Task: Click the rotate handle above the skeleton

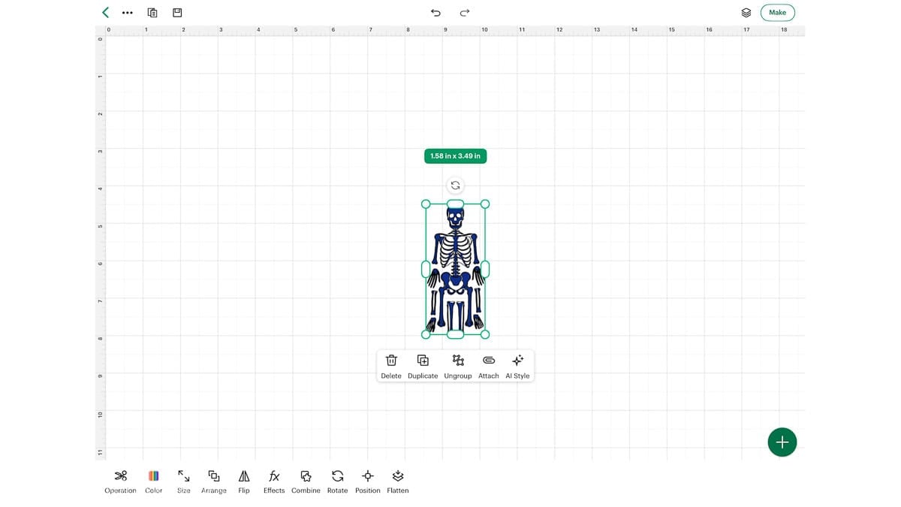Action: click(455, 185)
